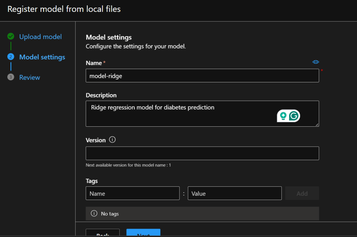Image resolution: width=357 pixels, height=237 pixels.
Task: Jump to the Review step
Action: tap(30, 77)
